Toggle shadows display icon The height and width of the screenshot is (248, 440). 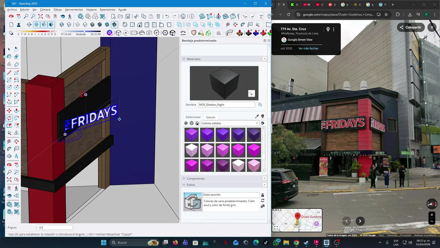(11, 33)
